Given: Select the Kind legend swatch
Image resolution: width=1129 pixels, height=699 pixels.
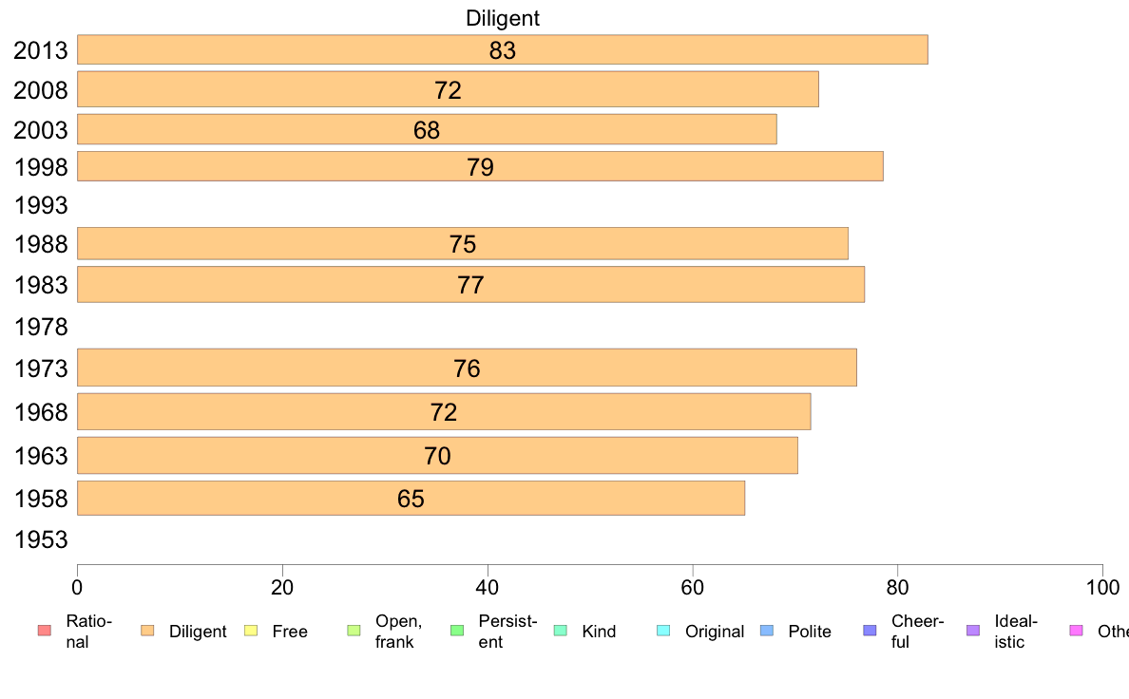Looking at the screenshot, I should pyautogui.click(x=560, y=631).
